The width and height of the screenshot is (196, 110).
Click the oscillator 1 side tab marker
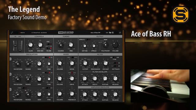click(x=11, y=59)
